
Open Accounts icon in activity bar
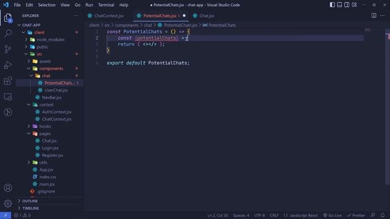8,188
